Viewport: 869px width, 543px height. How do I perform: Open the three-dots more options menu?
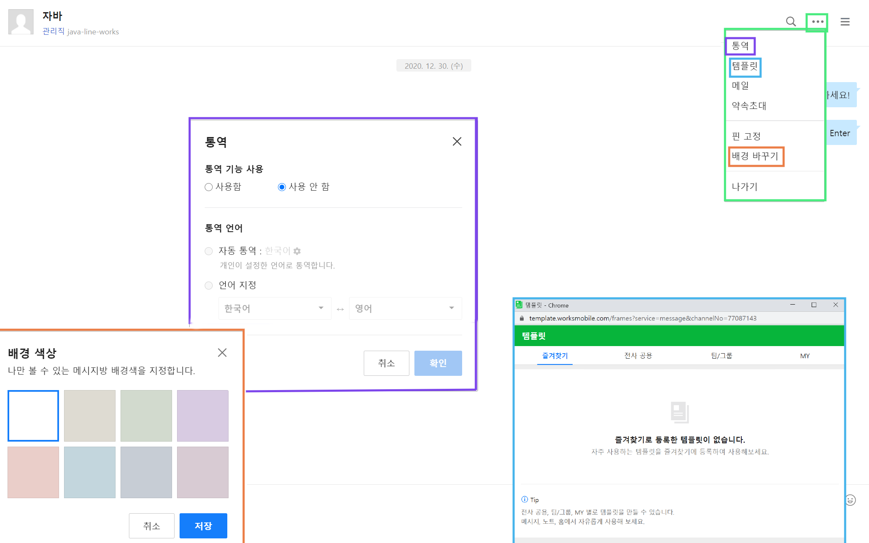(817, 21)
